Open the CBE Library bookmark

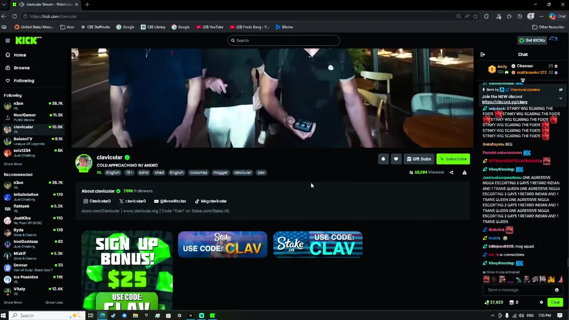click(x=153, y=27)
